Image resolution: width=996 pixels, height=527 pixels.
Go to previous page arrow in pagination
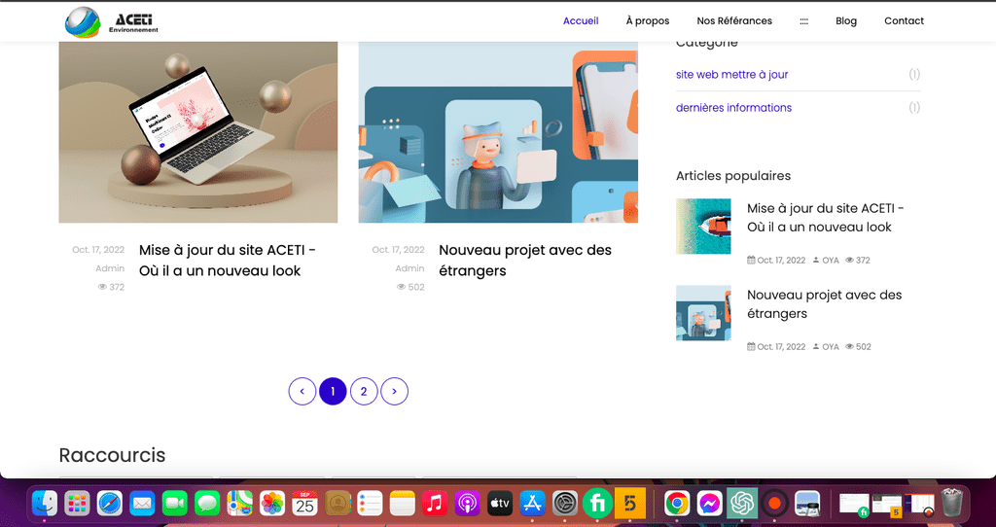[302, 391]
